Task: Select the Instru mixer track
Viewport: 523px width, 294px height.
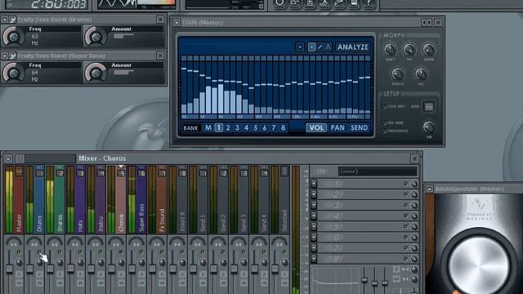Action: click(101, 200)
